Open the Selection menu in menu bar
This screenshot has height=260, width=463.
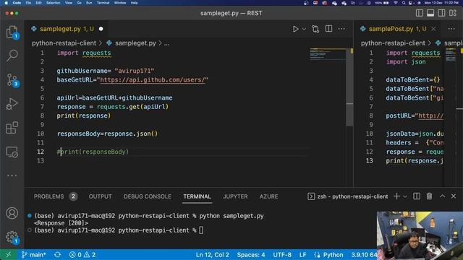[x=54, y=3]
